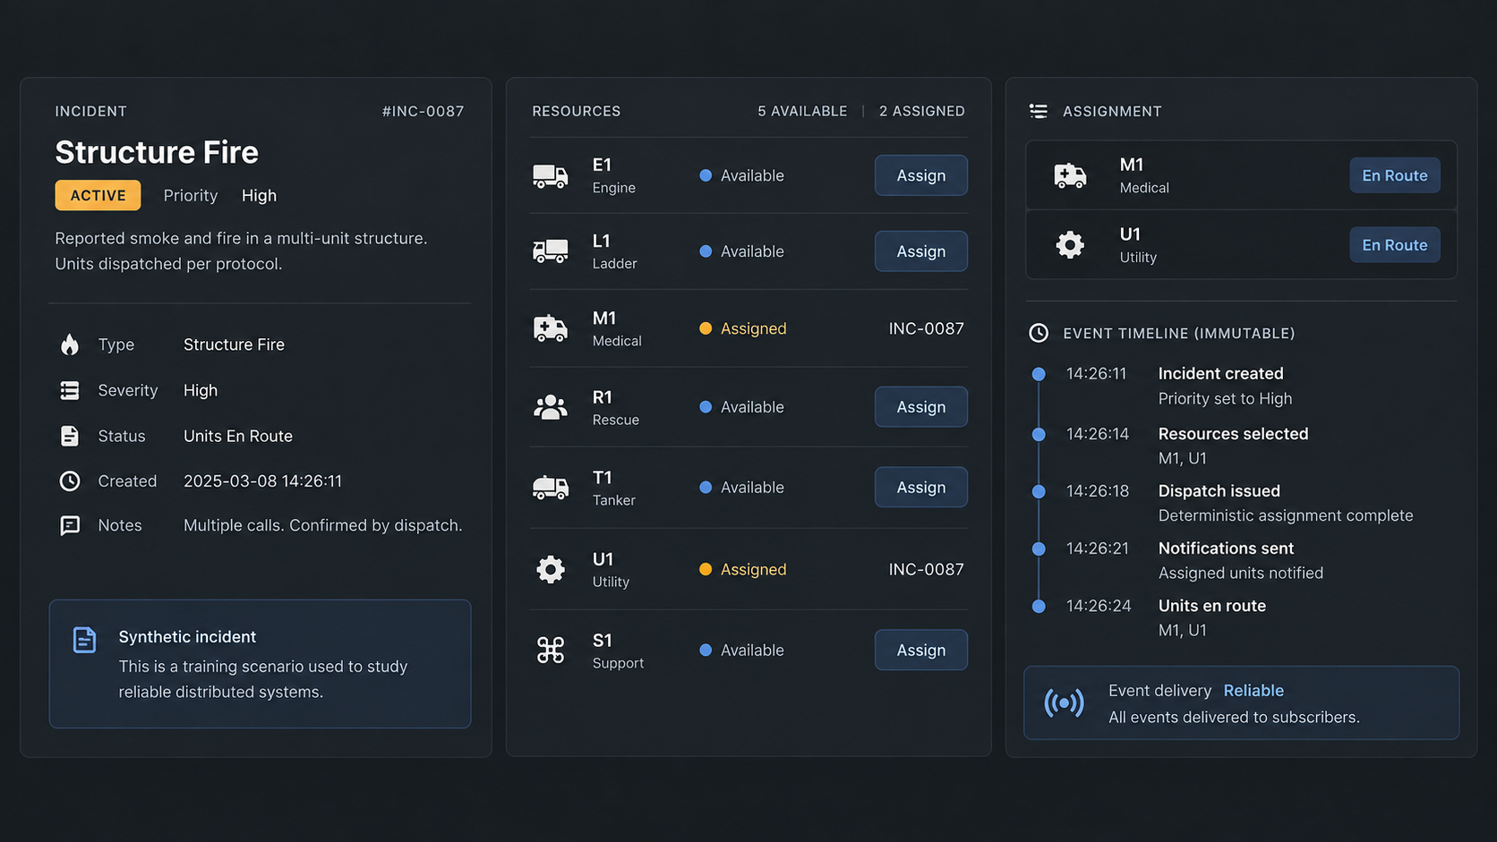Click the T1 Tanker truck icon
Image resolution: width=1497 pixels, height=842 pixels.
(550, 488)
